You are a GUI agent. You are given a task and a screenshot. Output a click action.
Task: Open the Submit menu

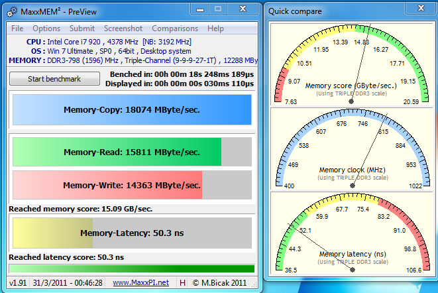pos(82,29)
